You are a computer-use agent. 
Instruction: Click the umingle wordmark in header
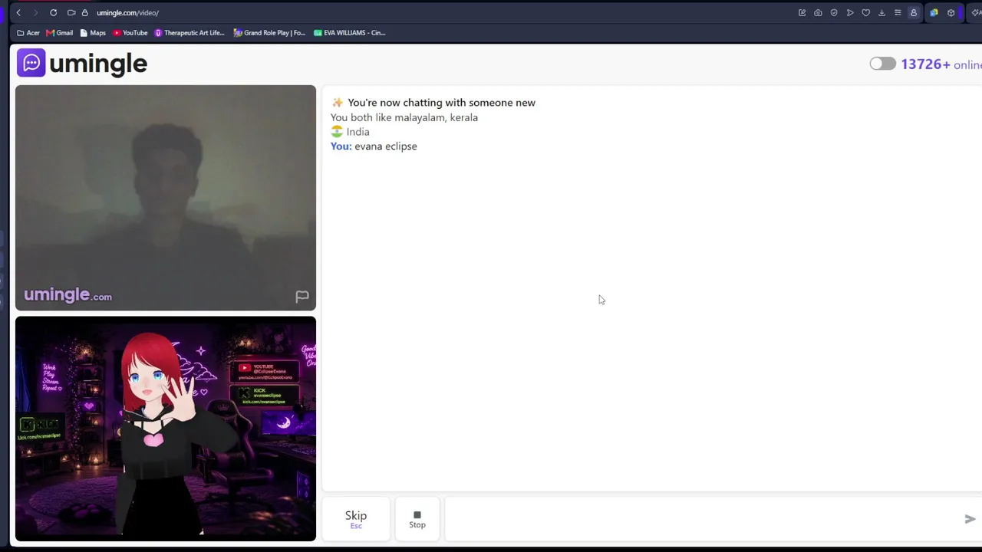click(98, 64)
